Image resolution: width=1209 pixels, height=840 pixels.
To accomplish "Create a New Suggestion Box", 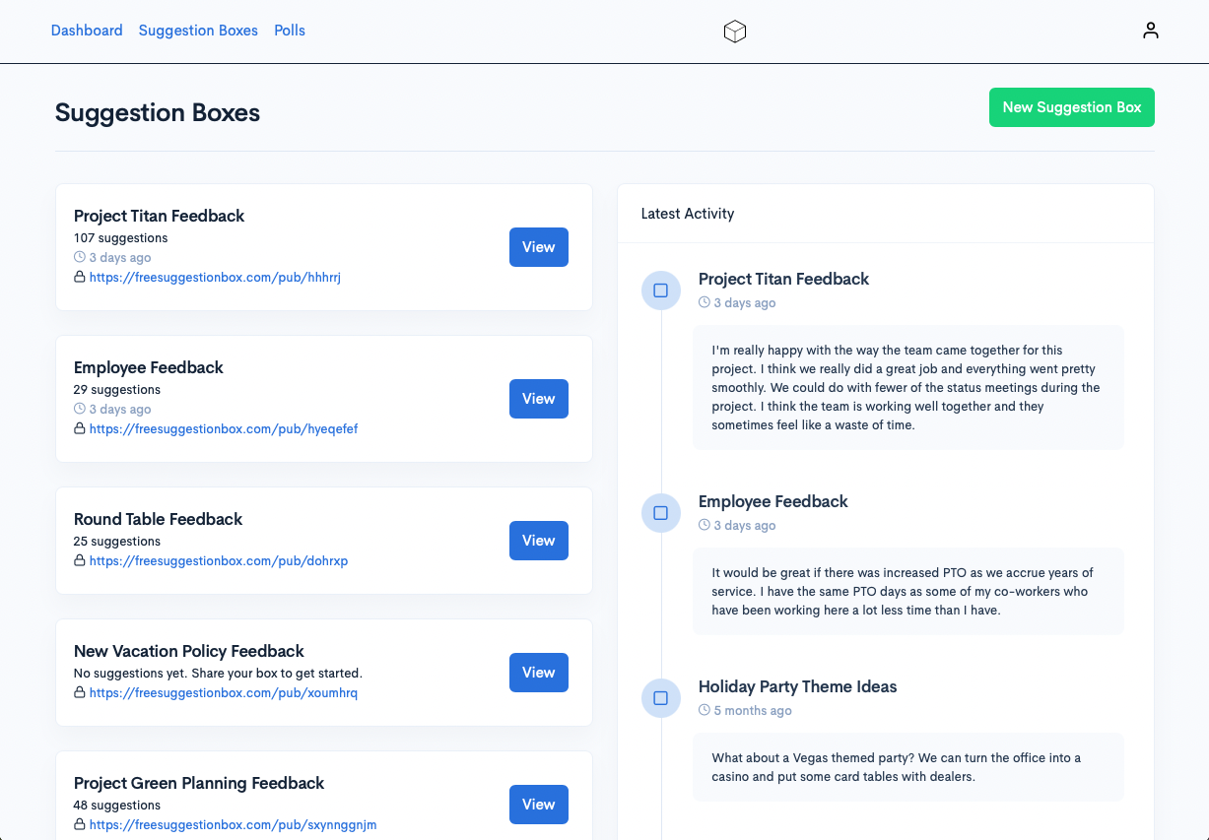I will [1071, 106].
